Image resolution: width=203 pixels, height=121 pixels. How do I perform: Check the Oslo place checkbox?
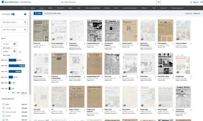click(x=3, y=120)
